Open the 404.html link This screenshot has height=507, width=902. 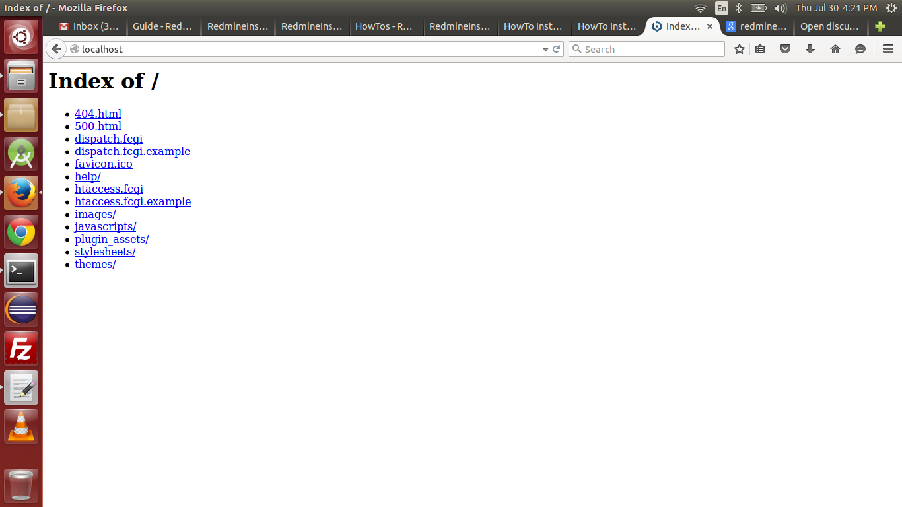(x=98, y=114)
